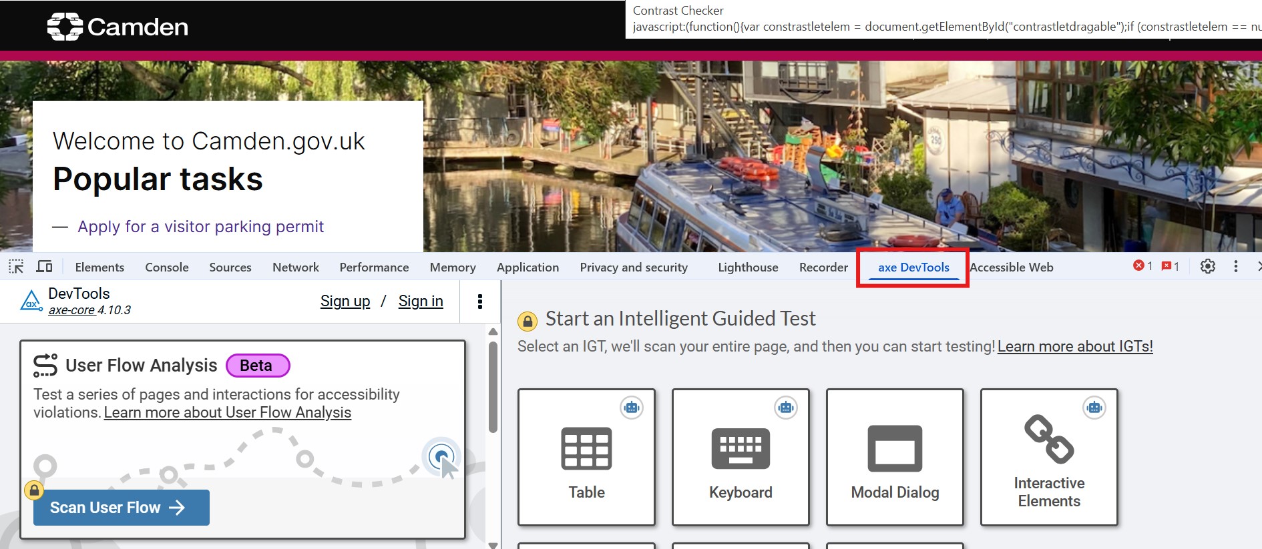
Task: Click the axe DevTools logo icon
Action: click(31, 301)
